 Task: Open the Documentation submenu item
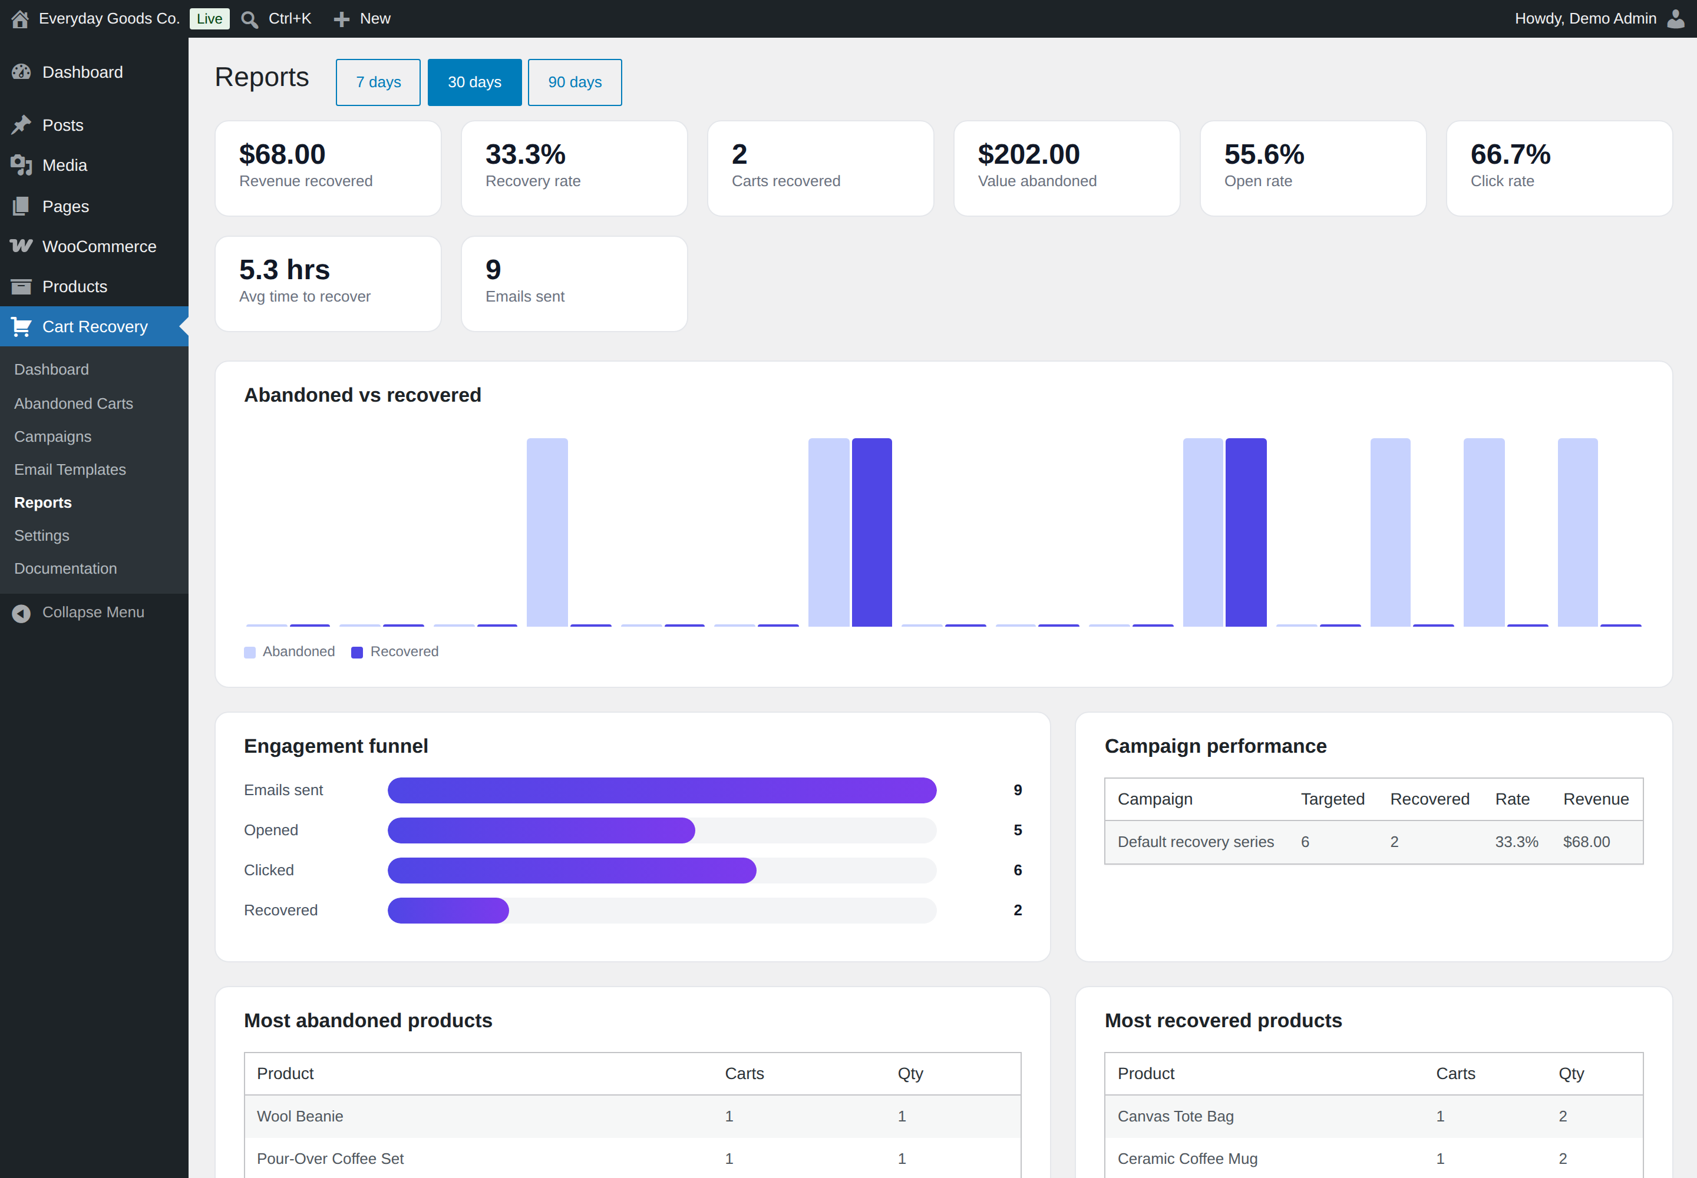tap(66, 568)
